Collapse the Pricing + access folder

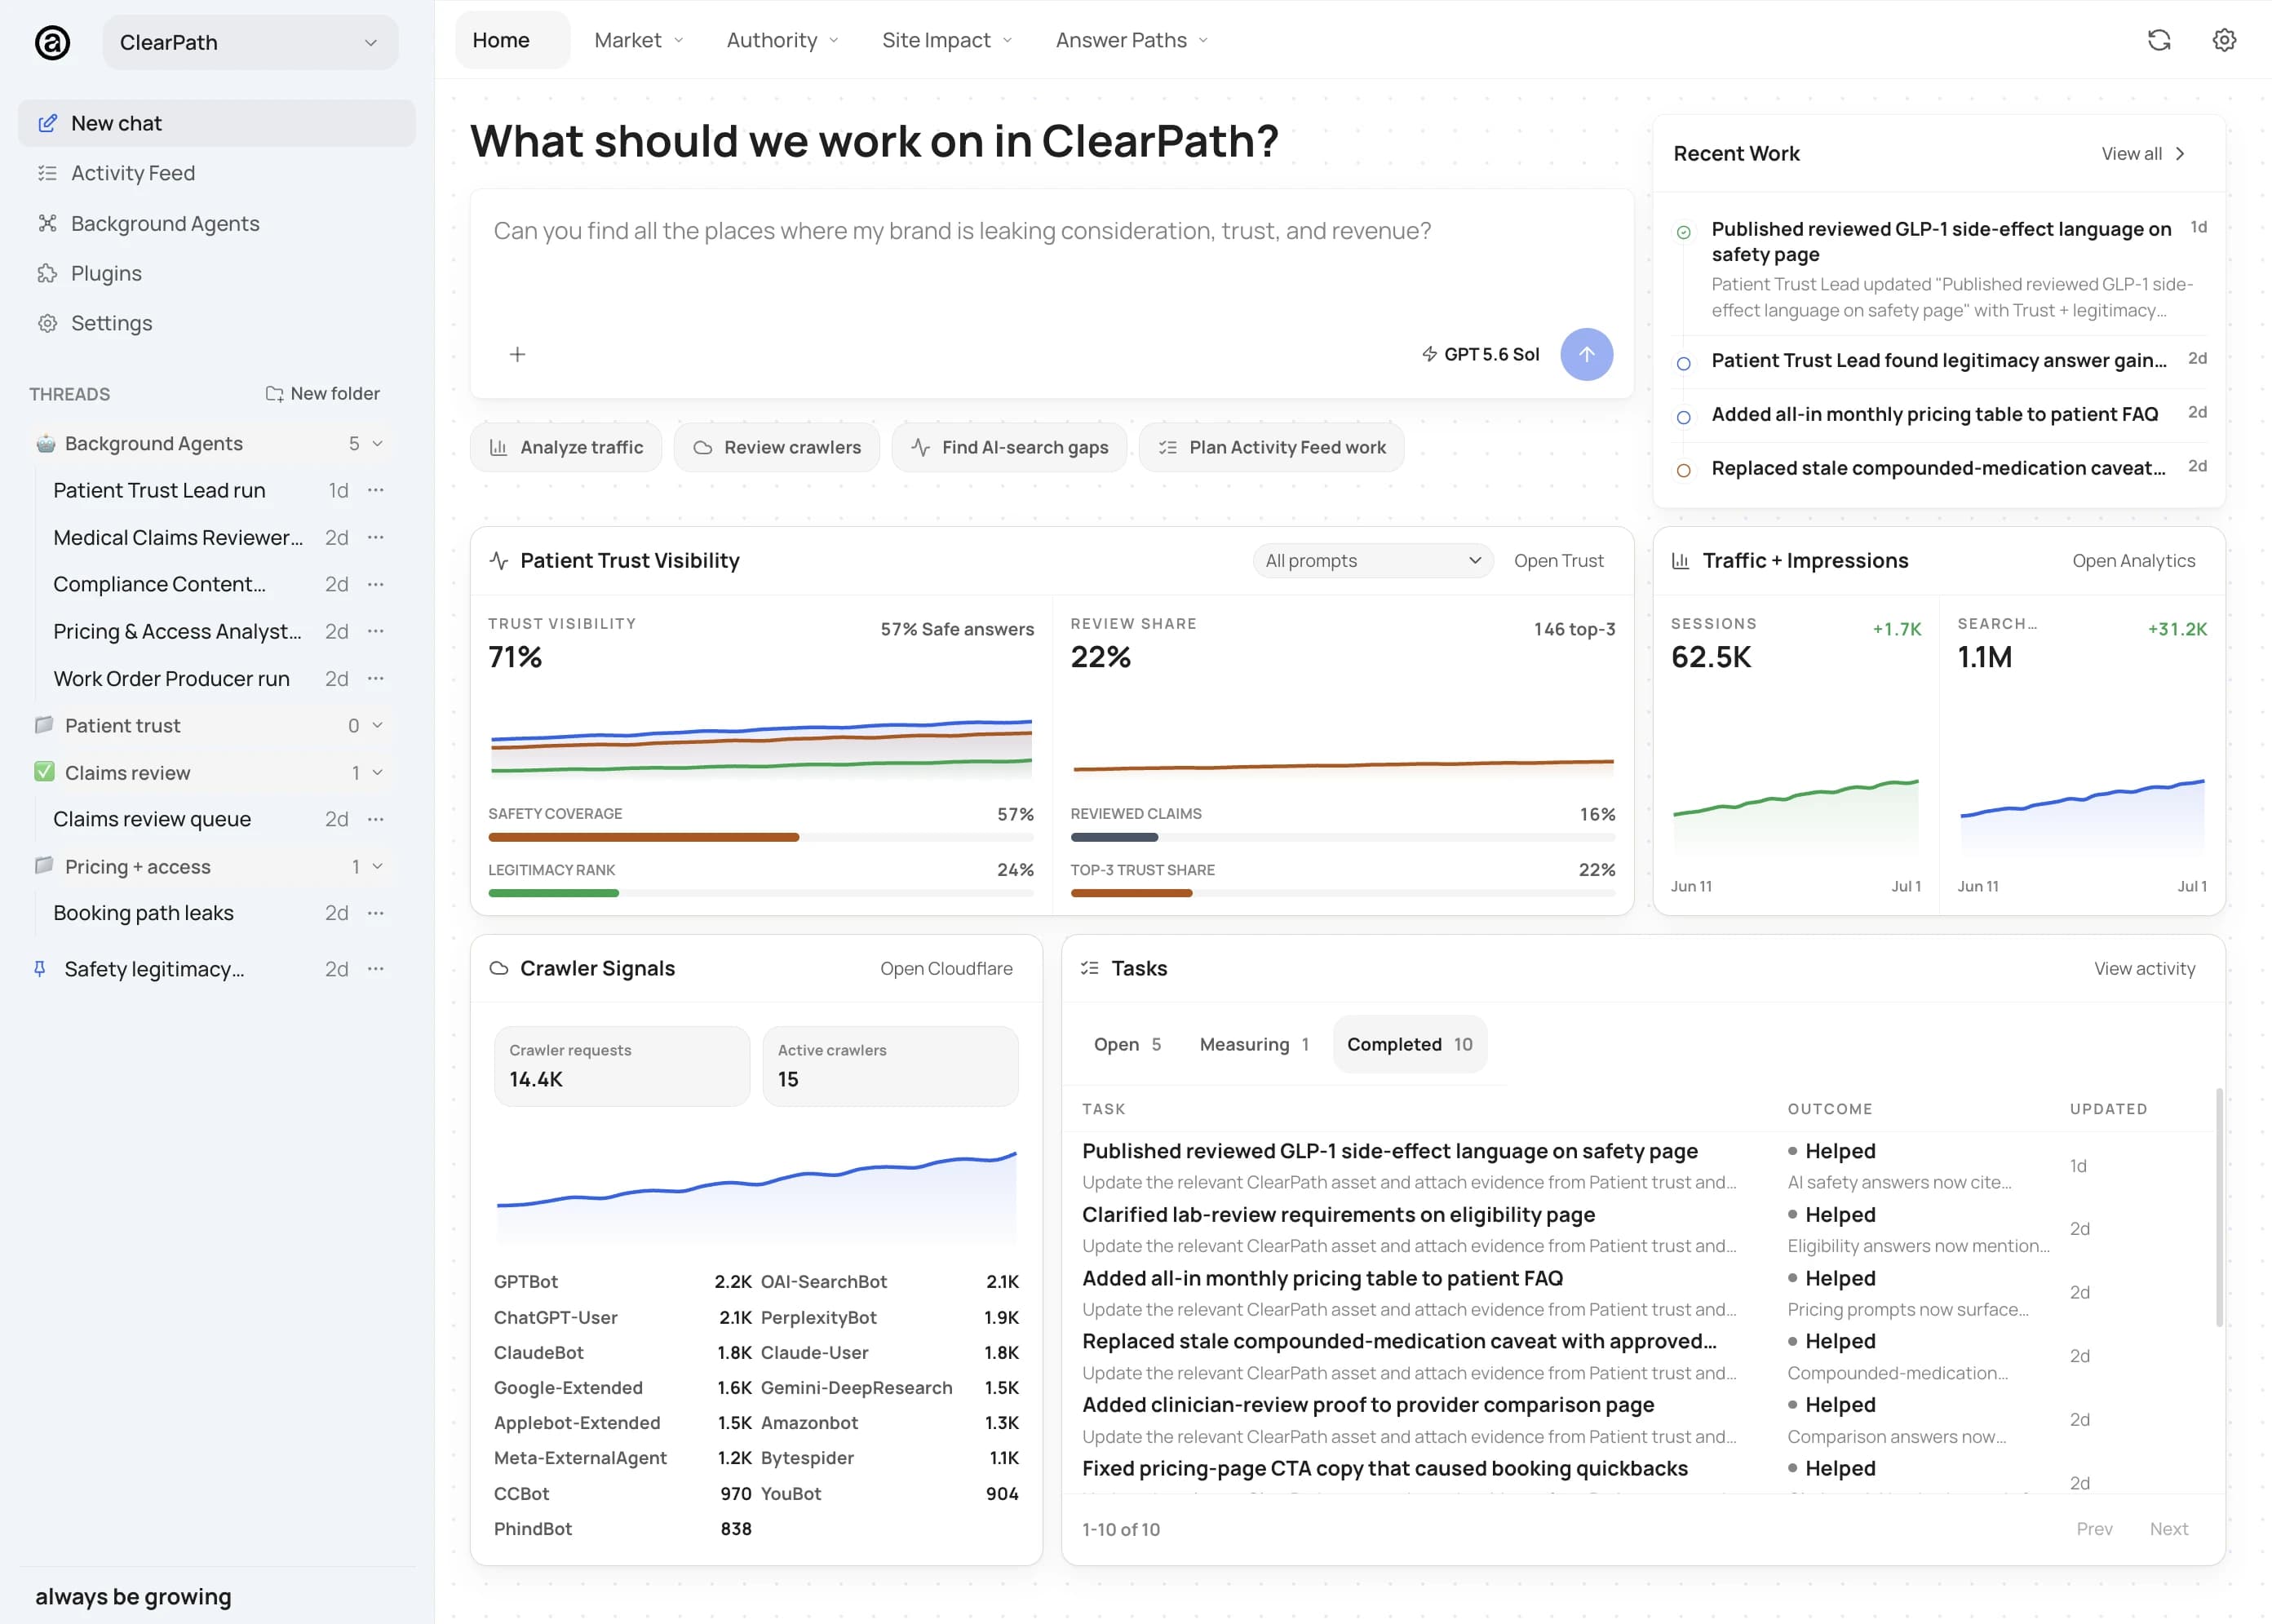[x=378, y=866]
